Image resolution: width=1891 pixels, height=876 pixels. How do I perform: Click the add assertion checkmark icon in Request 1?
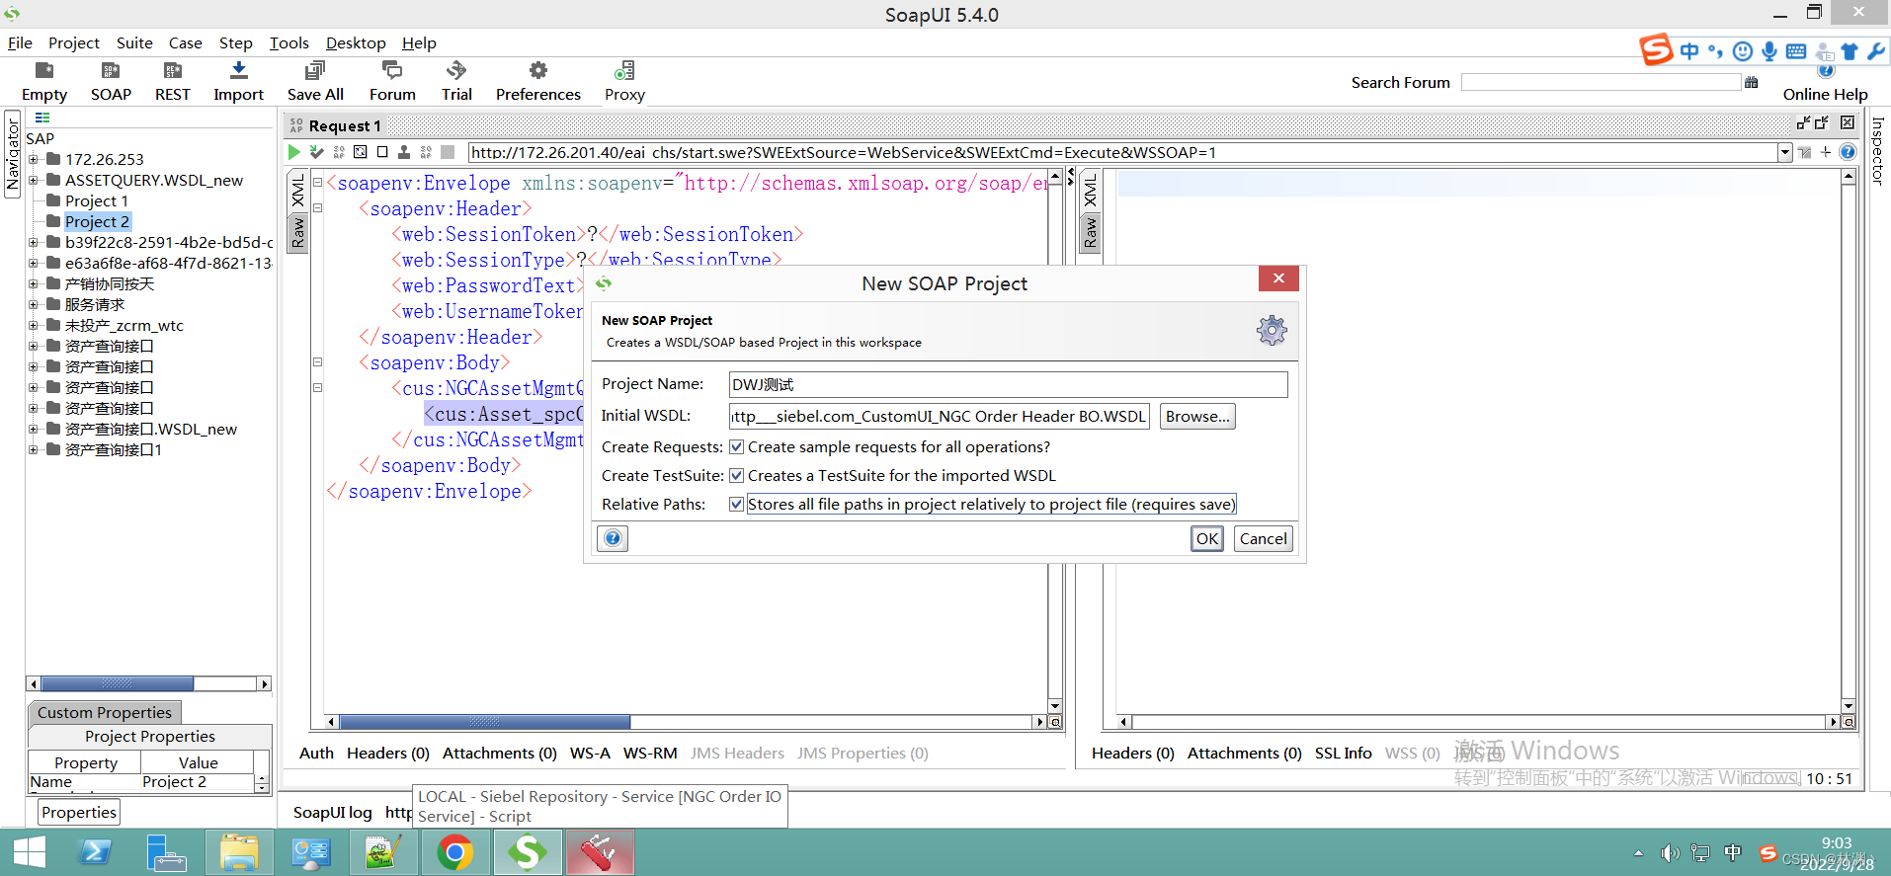point(316,152)
